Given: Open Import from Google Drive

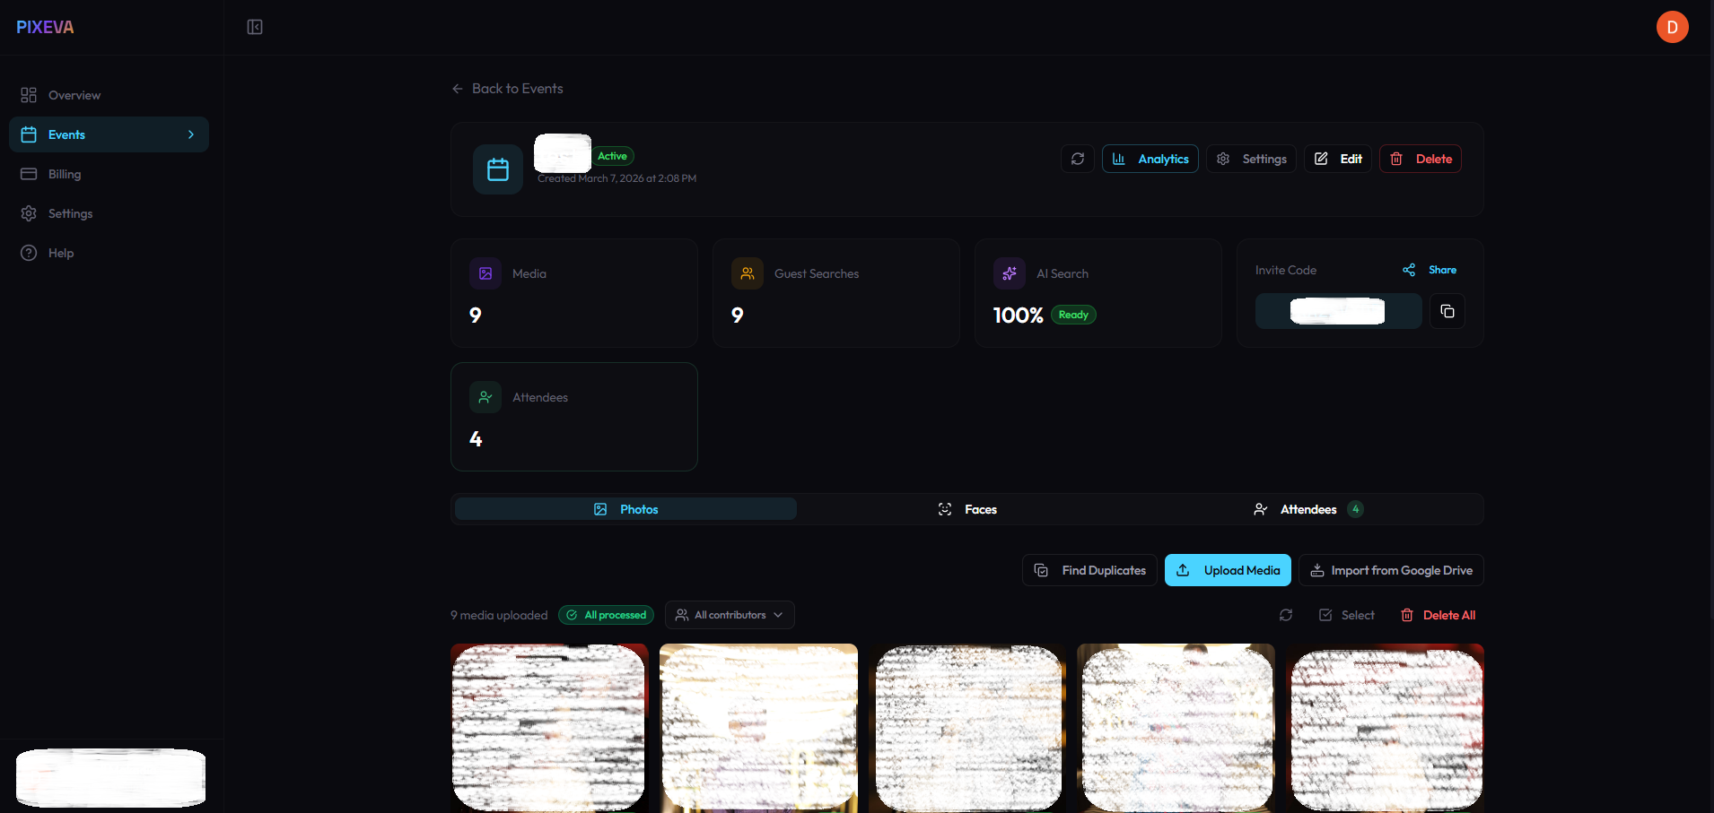Looking at the screenshot, I should click(1391, 570).
